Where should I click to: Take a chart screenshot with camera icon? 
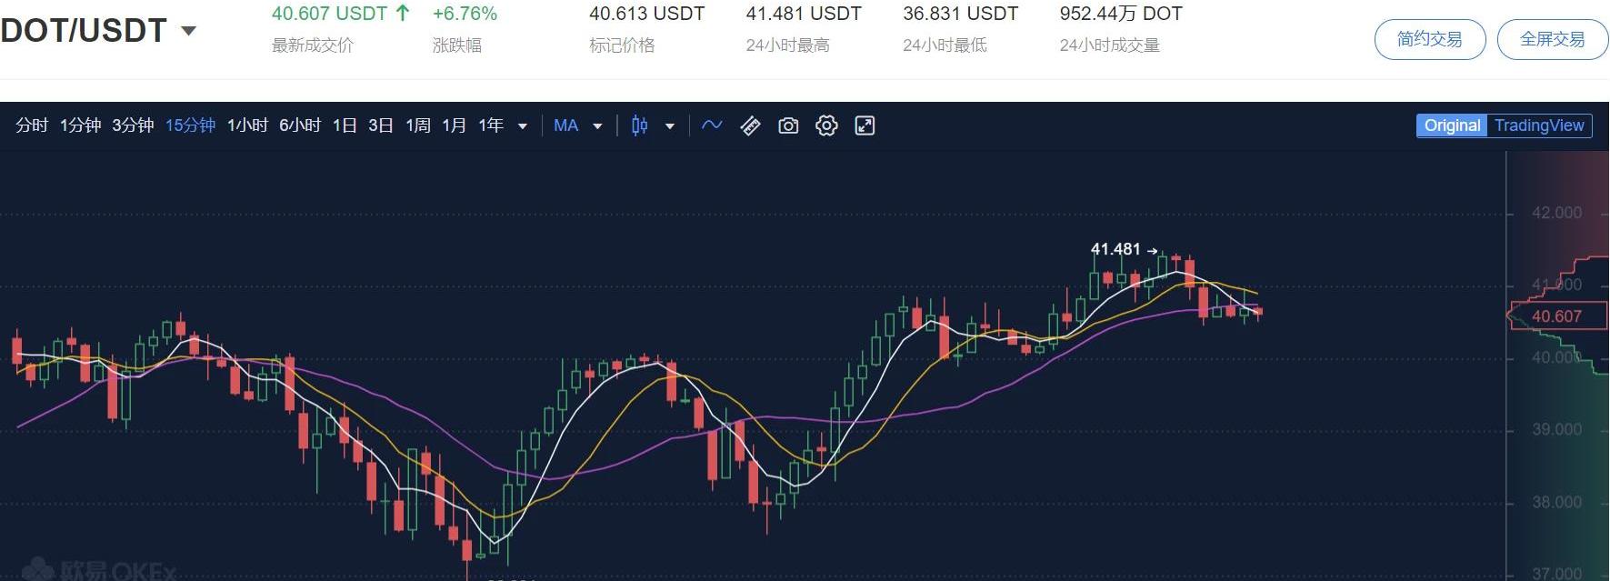coord(788,125)
